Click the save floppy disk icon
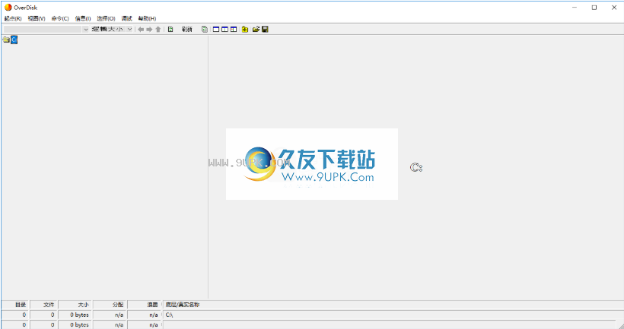624x329 pixels. 265,30
